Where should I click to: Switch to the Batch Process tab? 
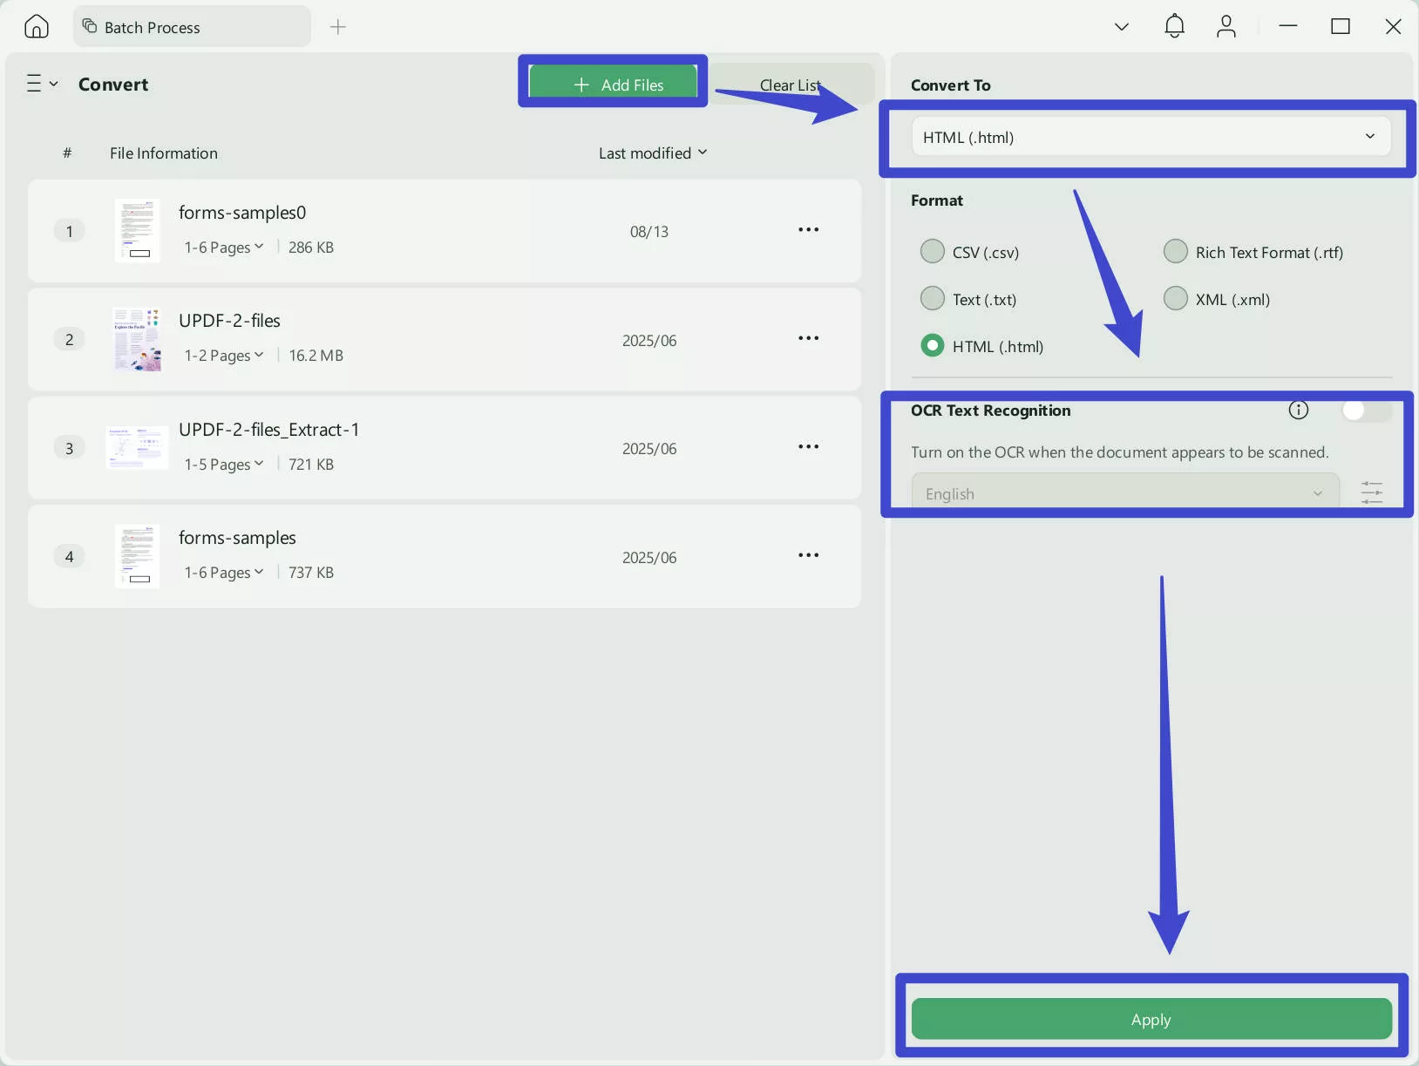pyautogui.click(x=192, y=27)
